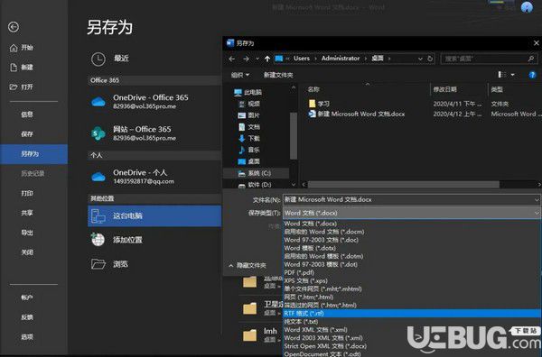Viewport: 542px width, 357px height.
Task: Collapse folders with 隐藏文件夹
Action: pyautogui.click(x=248, y=265)
